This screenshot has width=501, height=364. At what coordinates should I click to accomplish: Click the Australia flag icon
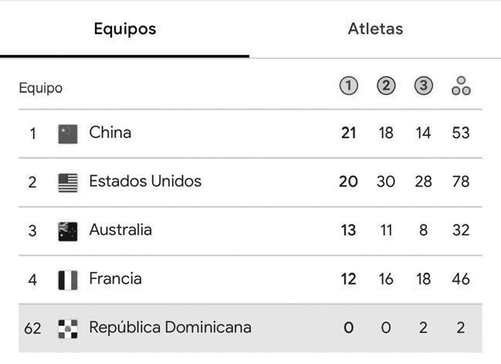(68, 231)
